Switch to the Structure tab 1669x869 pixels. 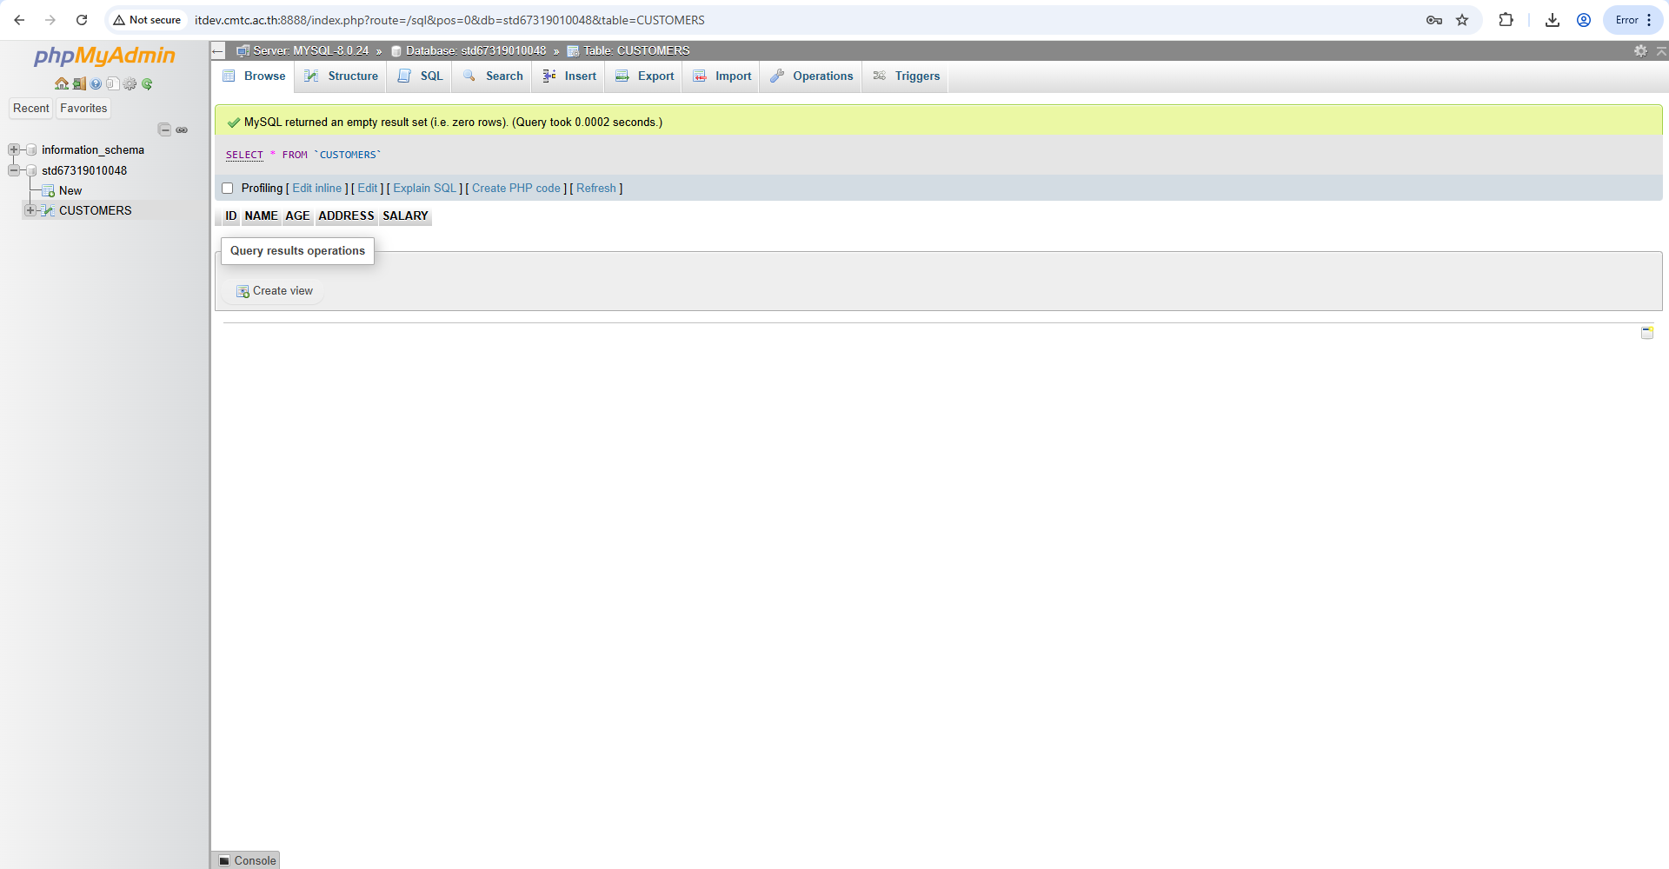[x=342, y=76]
